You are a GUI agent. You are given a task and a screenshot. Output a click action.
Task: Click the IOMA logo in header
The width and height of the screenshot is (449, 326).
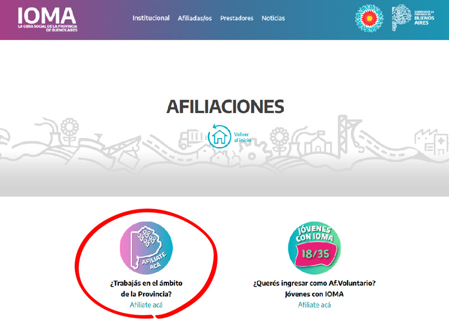[x=47, y=19]
